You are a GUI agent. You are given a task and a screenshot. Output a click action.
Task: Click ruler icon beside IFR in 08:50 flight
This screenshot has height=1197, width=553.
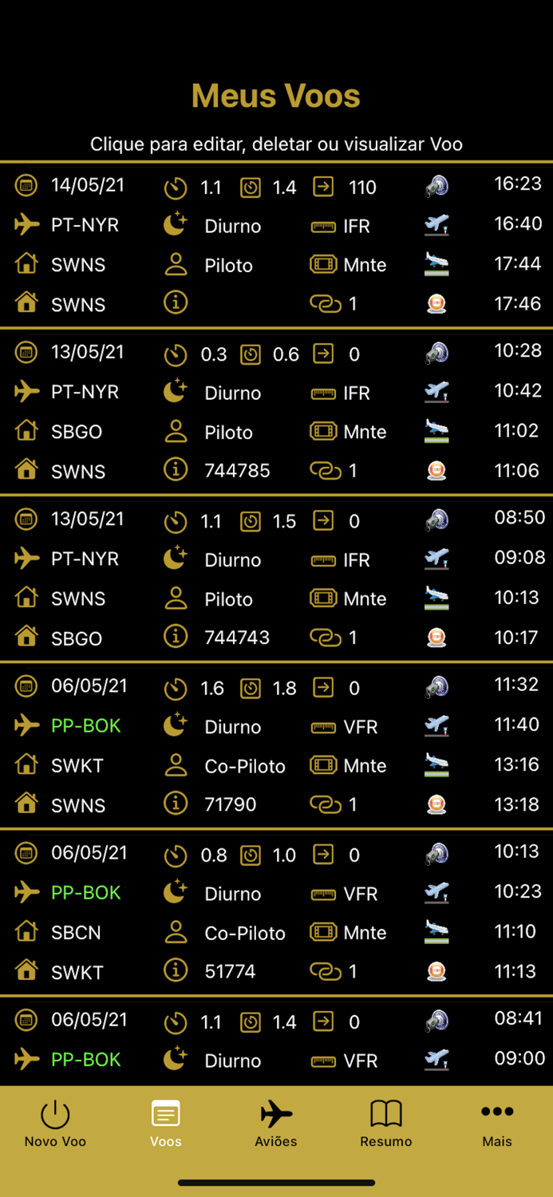pos(323,561)
